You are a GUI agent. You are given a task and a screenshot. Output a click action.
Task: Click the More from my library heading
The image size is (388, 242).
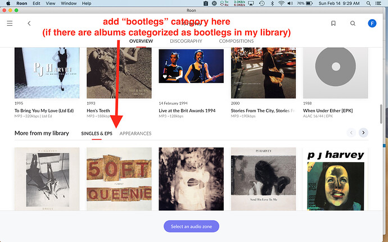point(42,133)
